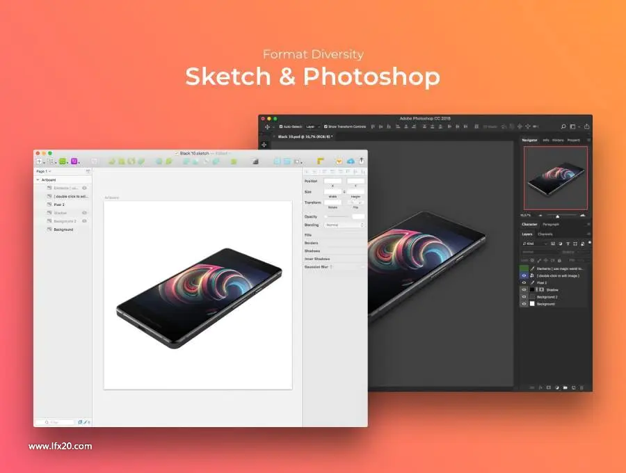Click the Insert plus icon in Sketch toolbar
The width and height of the screenshot is (626, 473).
(x=39, y=161)
